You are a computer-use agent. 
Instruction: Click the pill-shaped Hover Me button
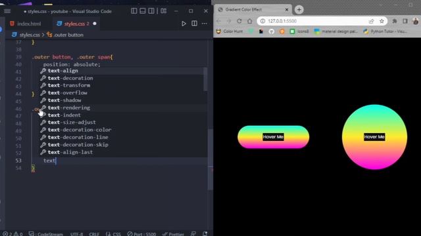click(x=274, y=137)
